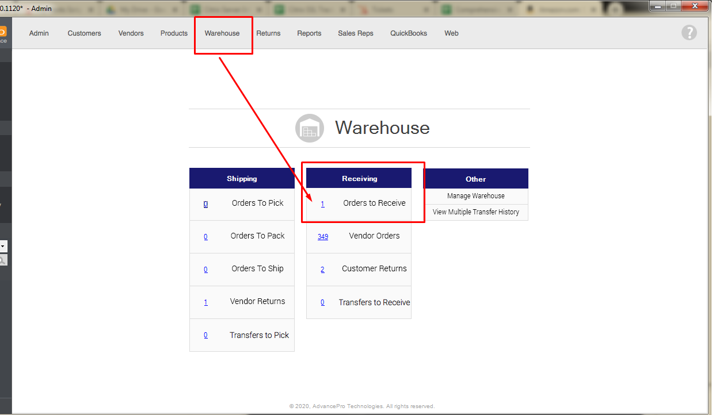Click the Customer Returns count link
The width and height of the screenshot is (712, 415).
[x=322, y=270]
